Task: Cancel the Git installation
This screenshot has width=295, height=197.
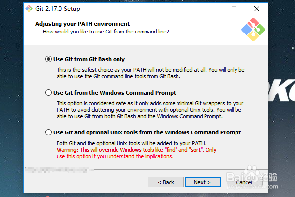Action: pyautogui.click(x=244, y=182)
